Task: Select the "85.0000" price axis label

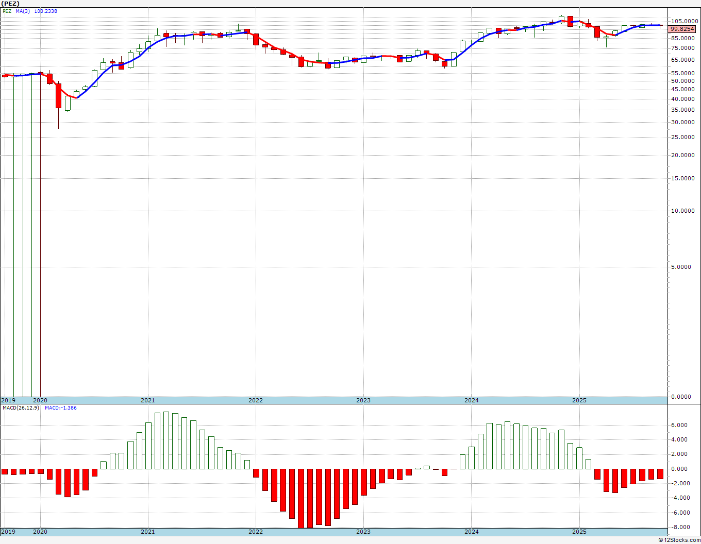Action: click(x=683, y=38)
